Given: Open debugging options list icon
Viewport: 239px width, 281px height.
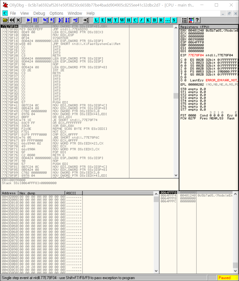Looking at the screenshot, I should pyautogui.click(x=184, y=20).
